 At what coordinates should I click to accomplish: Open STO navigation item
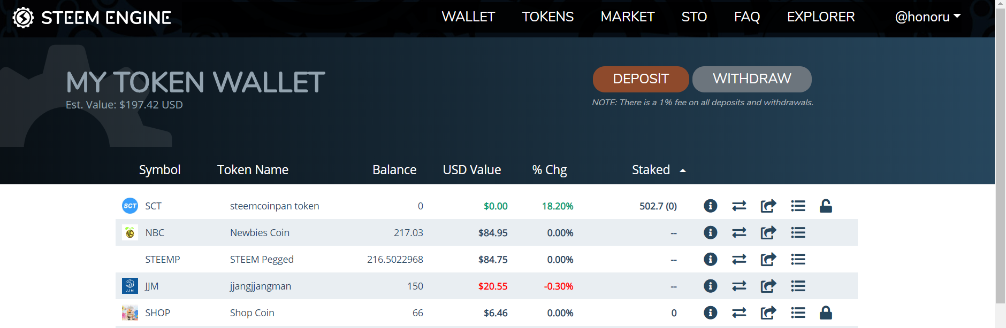point(694,17)
